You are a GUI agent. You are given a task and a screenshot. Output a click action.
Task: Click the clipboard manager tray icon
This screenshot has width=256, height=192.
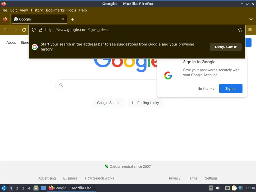[234, 188]
